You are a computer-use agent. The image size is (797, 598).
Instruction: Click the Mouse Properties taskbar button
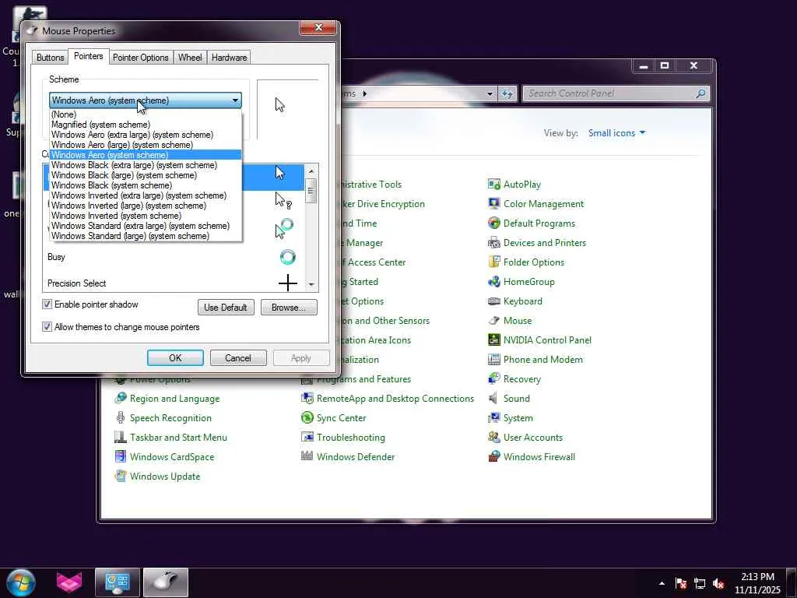coord(166,582)
